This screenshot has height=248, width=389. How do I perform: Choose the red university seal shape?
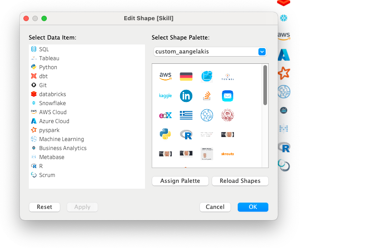(x=227, y=115)
